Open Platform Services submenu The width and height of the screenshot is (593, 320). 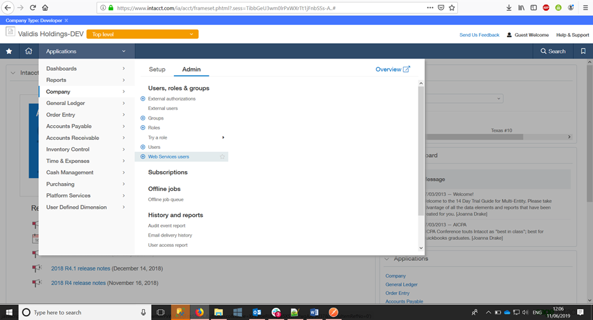pyautogui.click(x=86, y=195)
